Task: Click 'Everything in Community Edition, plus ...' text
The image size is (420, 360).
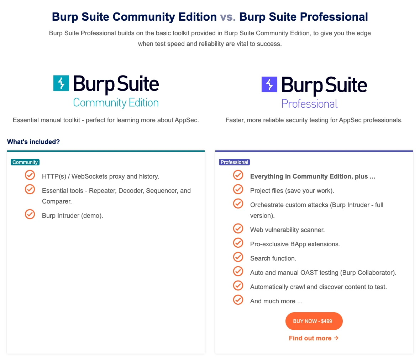Action: pyautogui.click(x=313, y=176)
